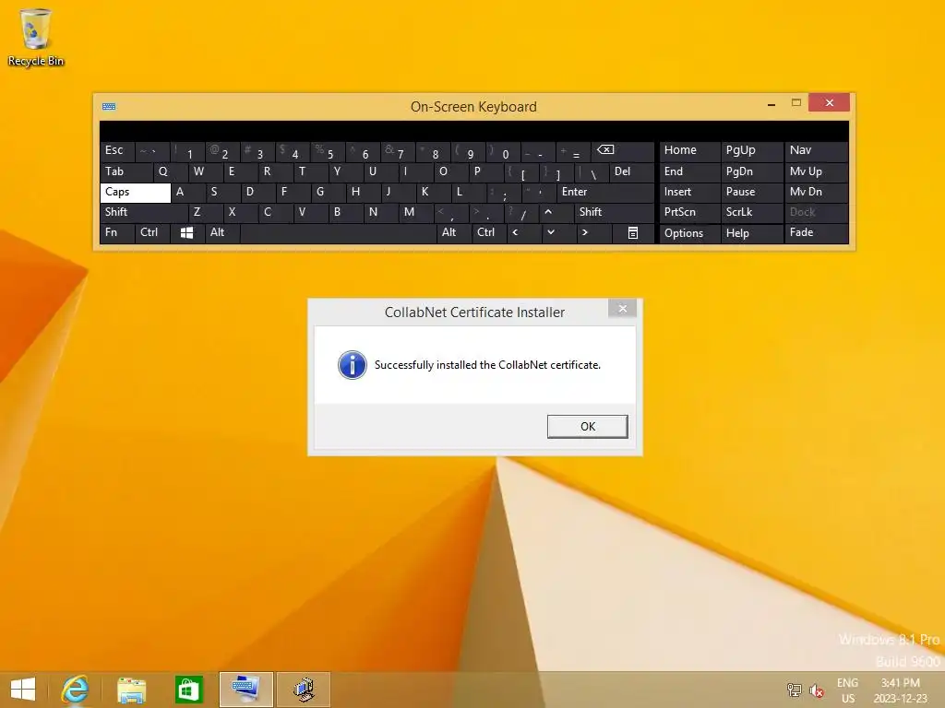The width and height of the screenshot is (945, 708).
Task: Toggle the Fn key
Action: point(117,232)
